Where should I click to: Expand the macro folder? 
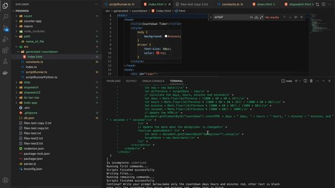[x=16, y=26]
